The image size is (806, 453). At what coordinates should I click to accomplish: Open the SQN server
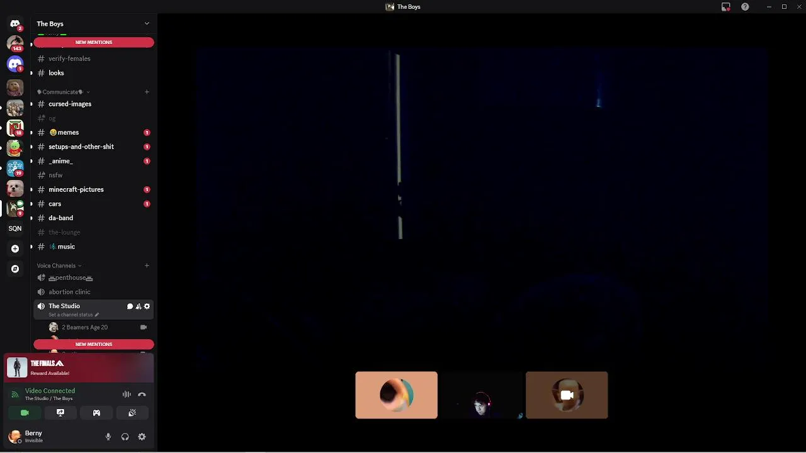click(15, 228)
